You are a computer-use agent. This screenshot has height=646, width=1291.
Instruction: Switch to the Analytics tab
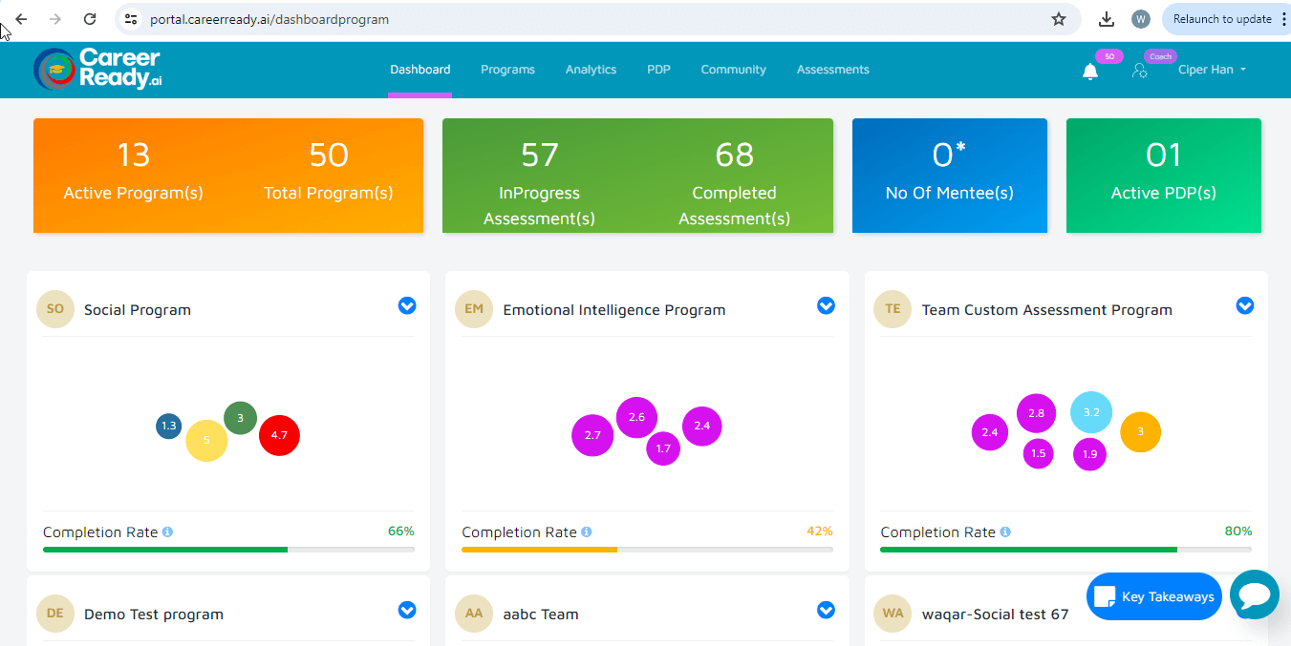pyautogui.click(x=591, y=70)
